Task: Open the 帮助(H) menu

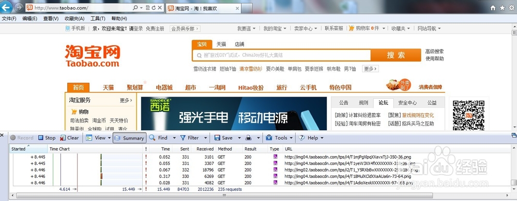Action: click(119, 19)
